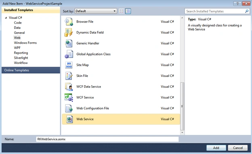This screenshot has width=252, height=154.
Task: Click the Cancel button
Action: pyautogui.click(x=238, y=148)
